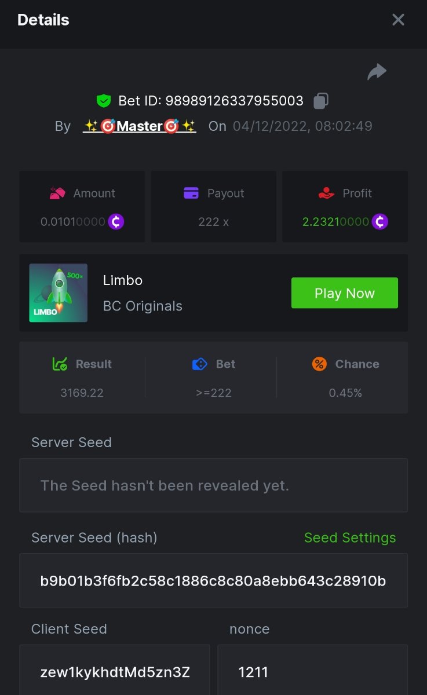427x695 pixels.
Task: Click the Payout card icon
Action: point(191,193)
